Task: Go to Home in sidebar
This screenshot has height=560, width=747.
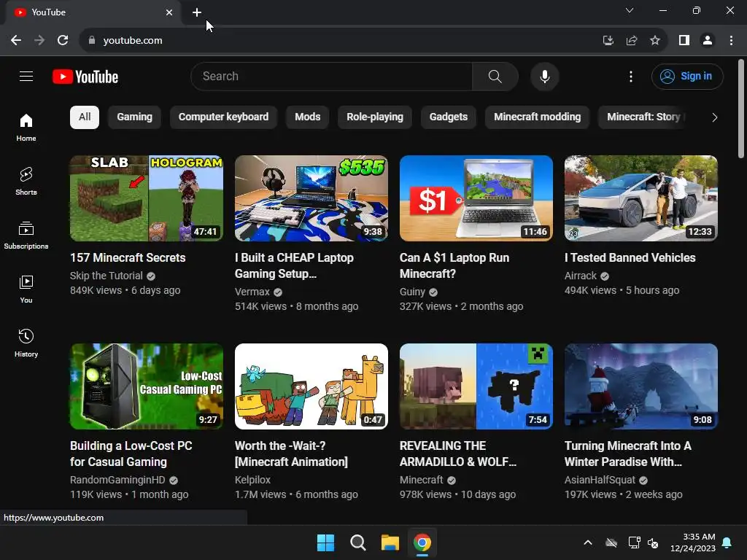Action: point(26,128)
